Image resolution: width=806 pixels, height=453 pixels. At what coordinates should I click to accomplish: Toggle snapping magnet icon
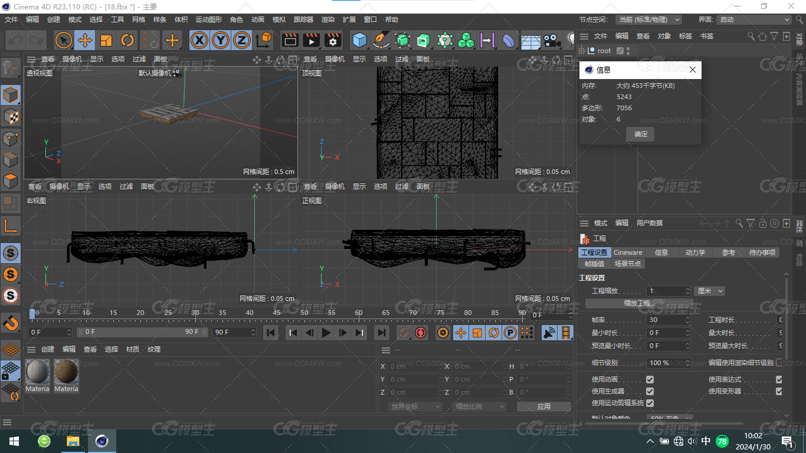click(x=11, y=323)
